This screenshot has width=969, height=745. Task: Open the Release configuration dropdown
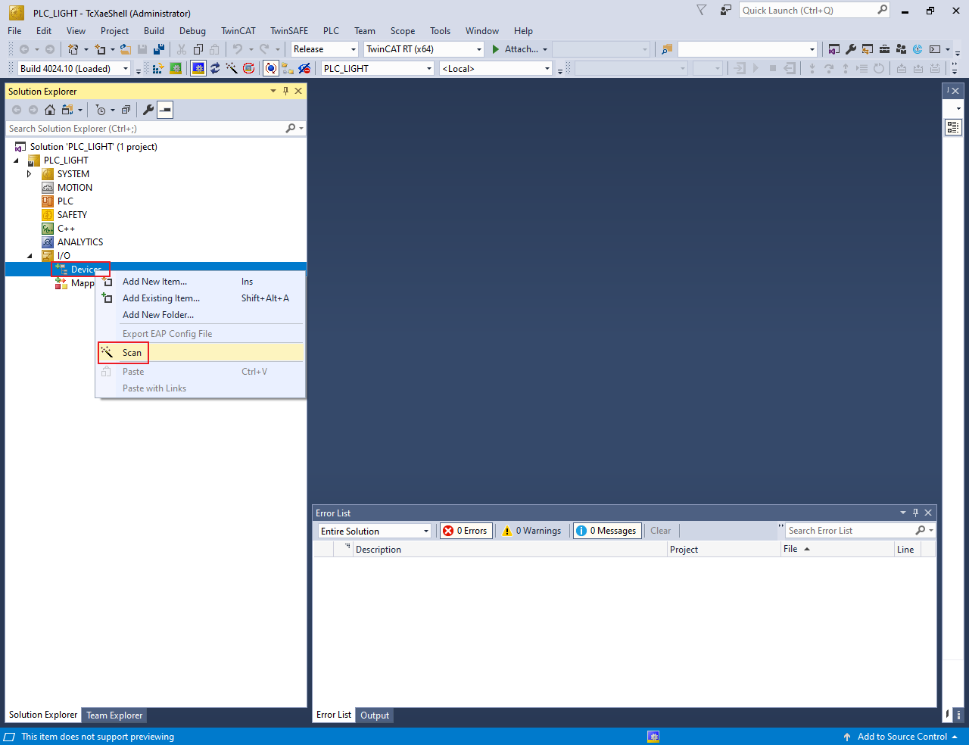[325, 49]
